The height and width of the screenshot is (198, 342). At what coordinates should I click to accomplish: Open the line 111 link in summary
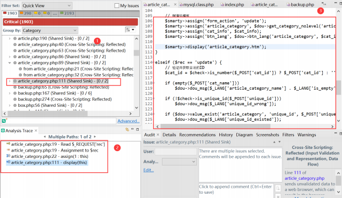click(x=297, y=172)
